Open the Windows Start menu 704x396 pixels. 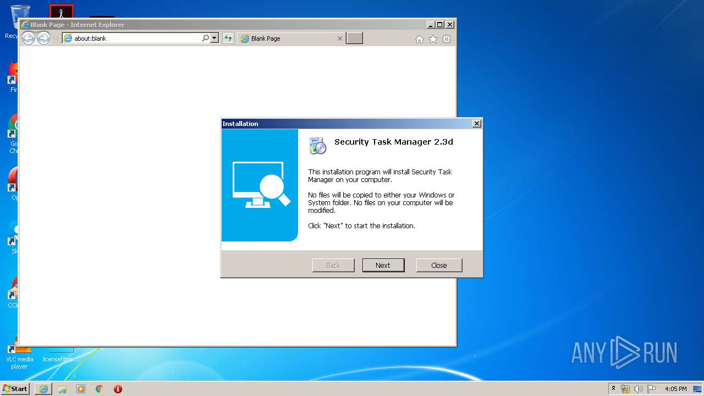(15, 388)
